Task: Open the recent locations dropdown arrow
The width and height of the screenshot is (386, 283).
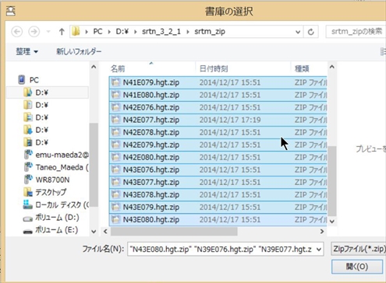Action: pos(48,32)
